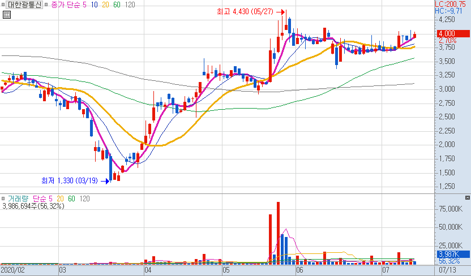This screenshot has width=471, height=276.
Task: Click the 06 month marker on date axis
Action: pyautogui.click(x=299, y=270)
